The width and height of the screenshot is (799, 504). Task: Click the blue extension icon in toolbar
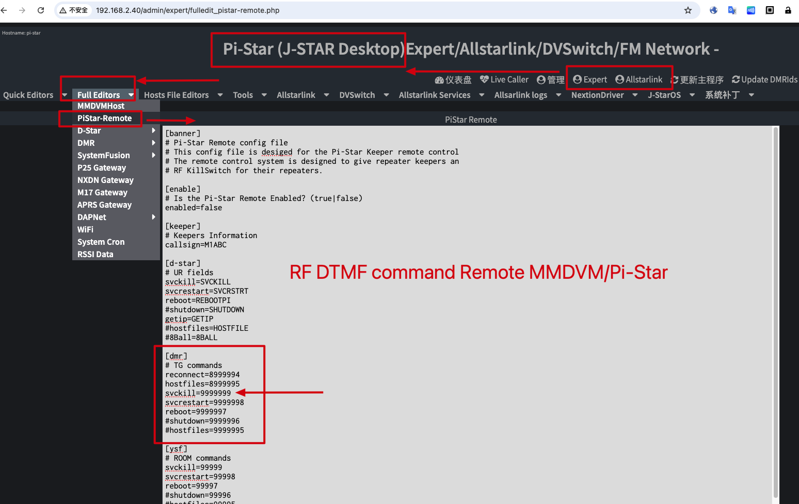[751, 10]
